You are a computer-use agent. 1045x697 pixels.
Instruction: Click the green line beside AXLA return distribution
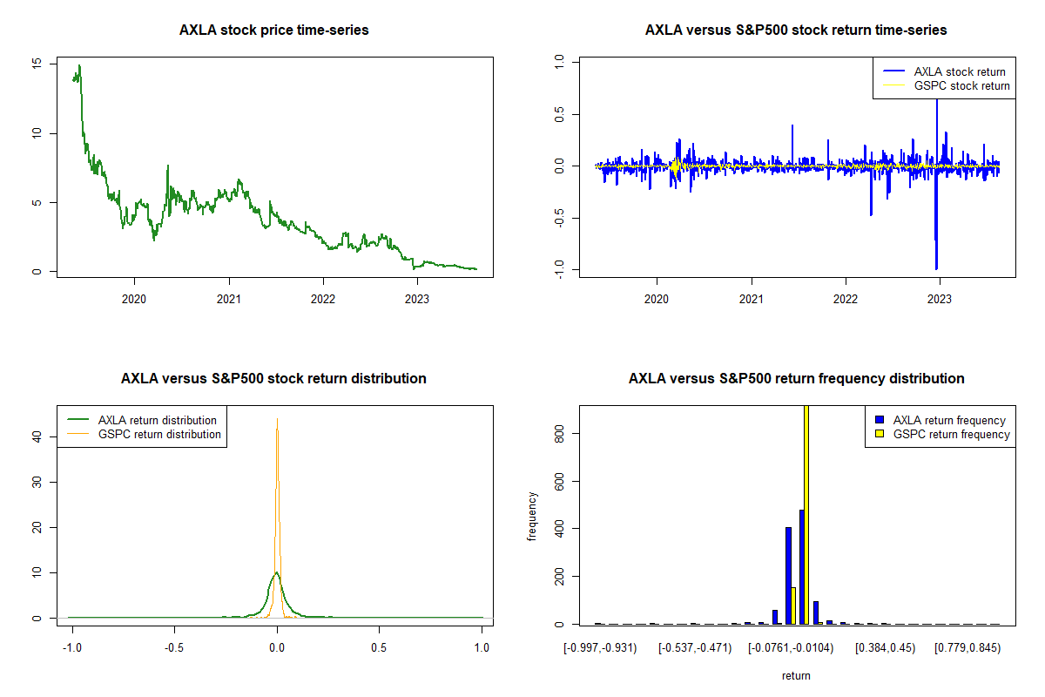(x=77, y=420)
